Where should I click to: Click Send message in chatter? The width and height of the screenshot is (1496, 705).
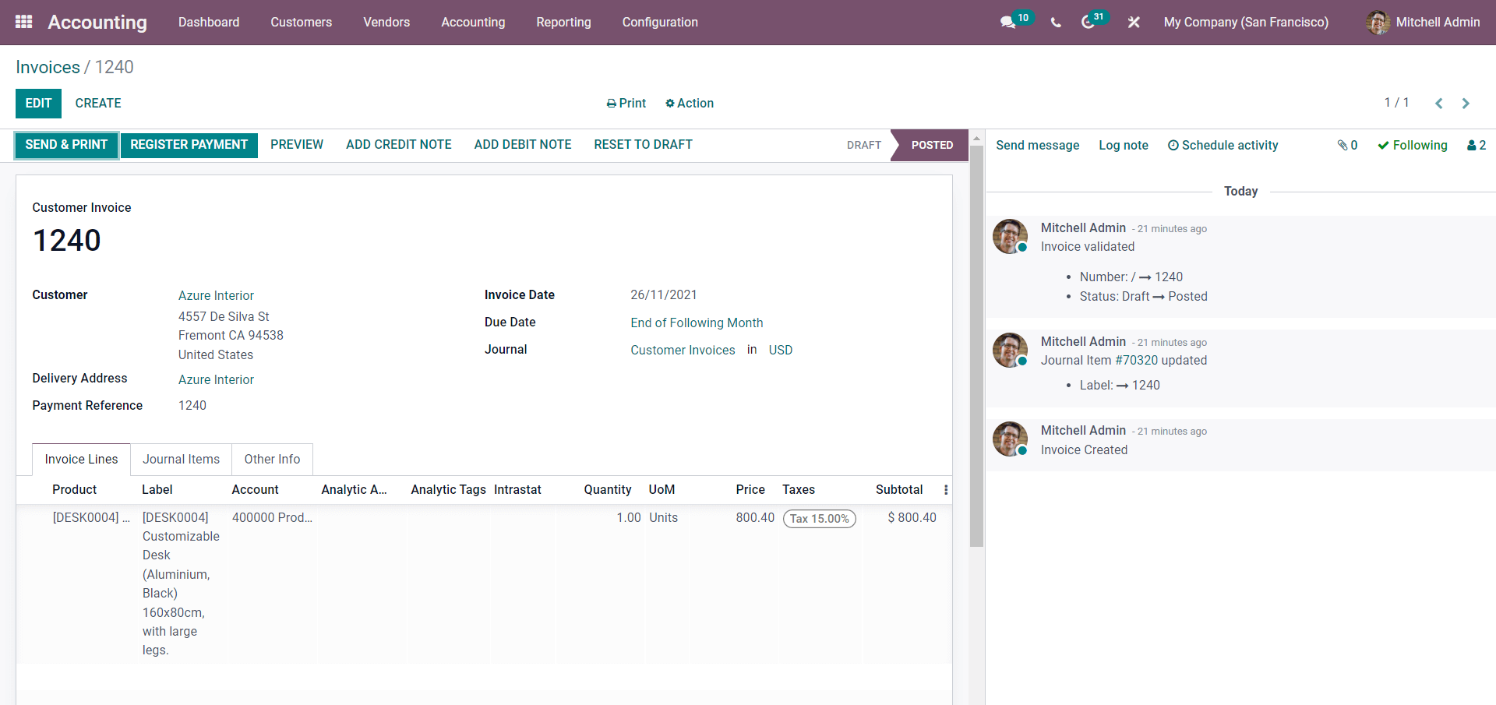click(x=1037, y=146)
